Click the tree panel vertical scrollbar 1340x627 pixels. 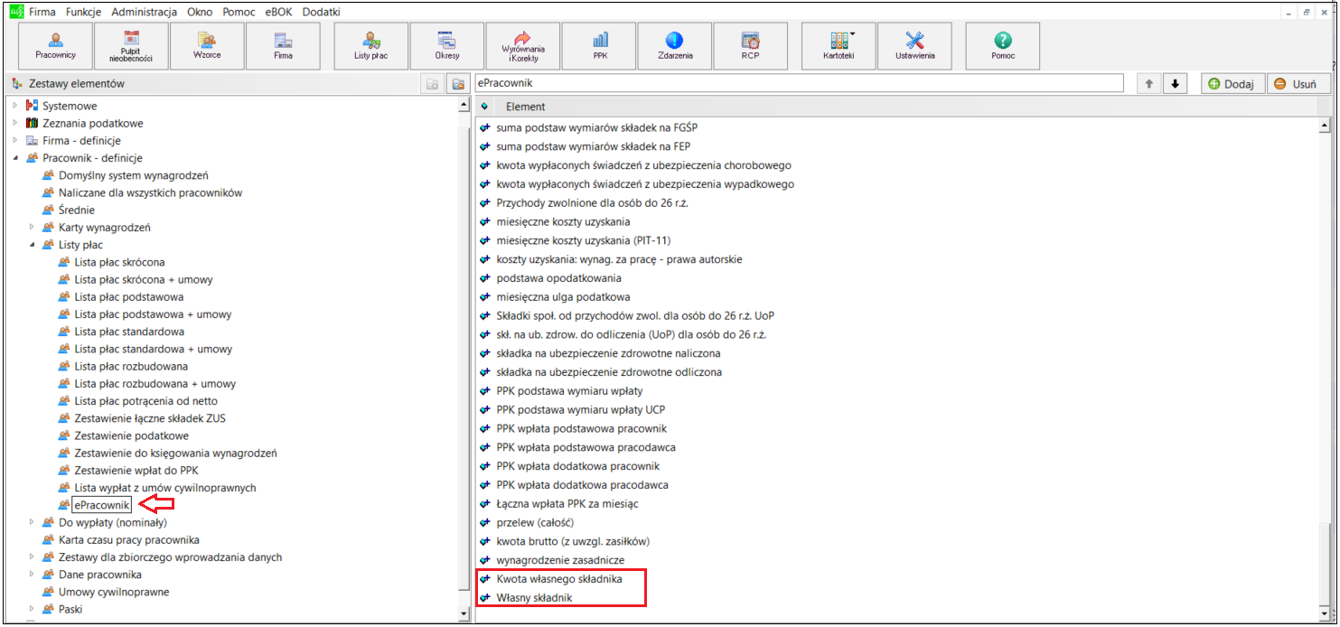[x=464, y=358]
